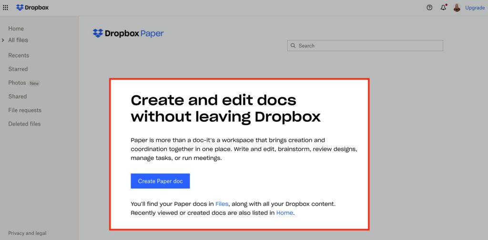Viewport: 488px width, 240px height.
Task: Follow the Files link in the description
Action: (x=222, y=204)
